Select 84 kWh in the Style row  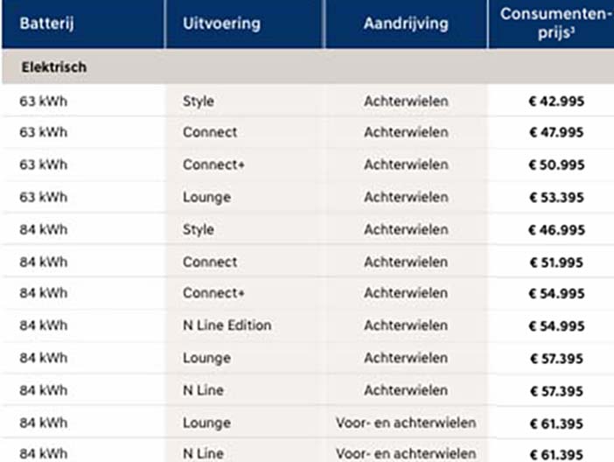[44, 229]
